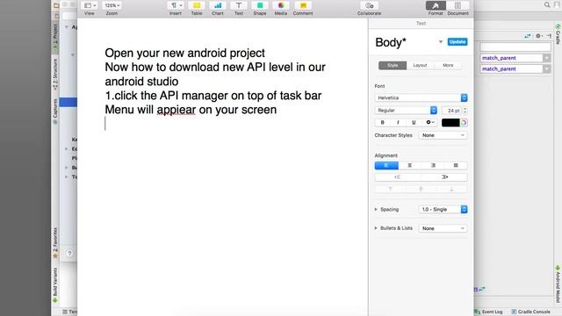Click properties search field in Android Studio

[515, 47]
